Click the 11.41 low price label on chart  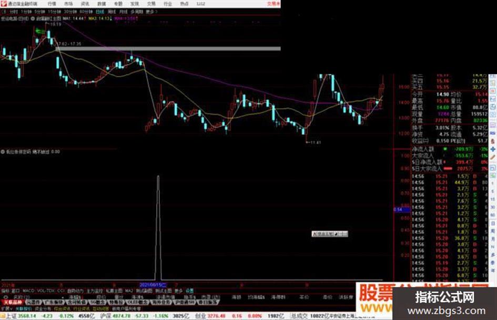pyautogui.click(x=316, y=142)
